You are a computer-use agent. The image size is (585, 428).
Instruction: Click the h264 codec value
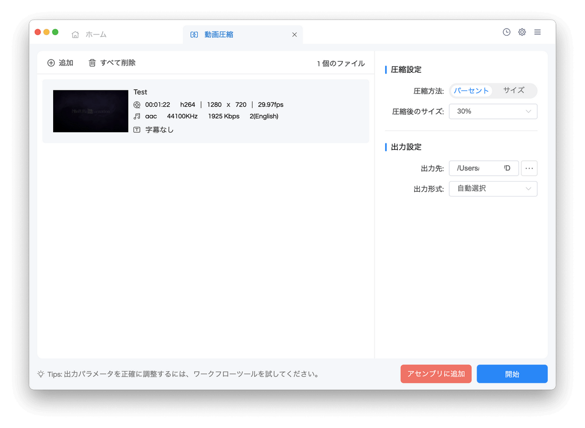[x=188, y=105]
